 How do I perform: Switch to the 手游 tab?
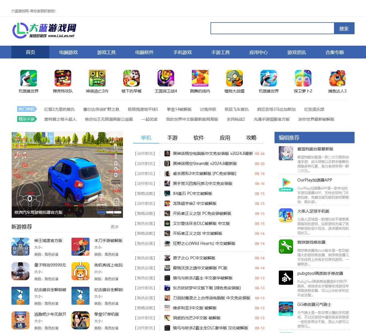coord(172,138)
